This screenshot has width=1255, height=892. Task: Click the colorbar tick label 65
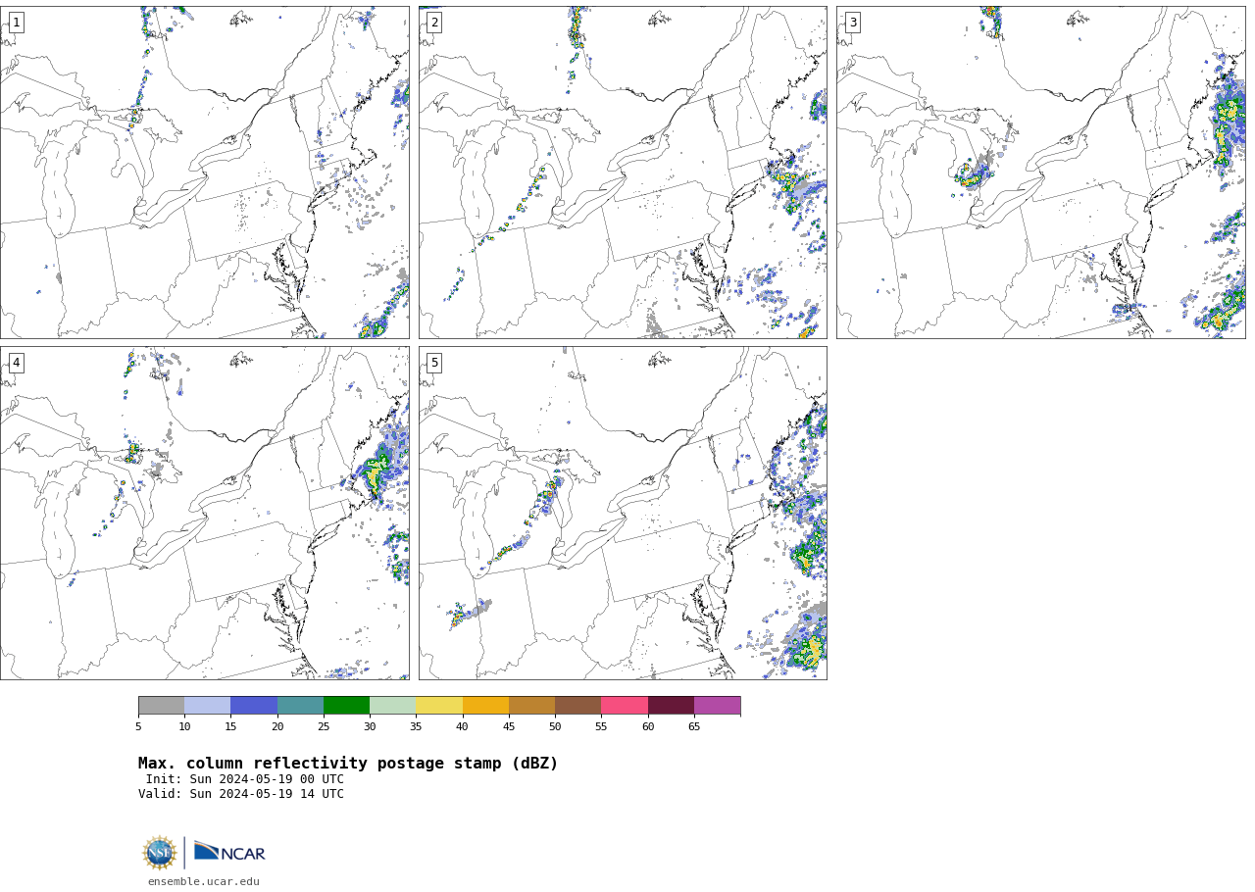tap(694, 726)
